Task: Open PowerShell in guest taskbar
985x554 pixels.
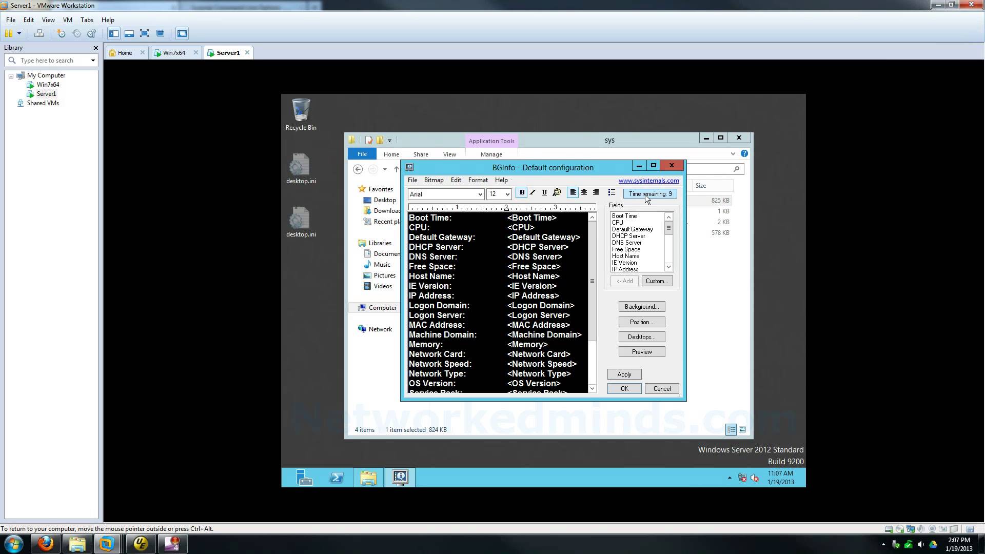Action: [337, 478]
